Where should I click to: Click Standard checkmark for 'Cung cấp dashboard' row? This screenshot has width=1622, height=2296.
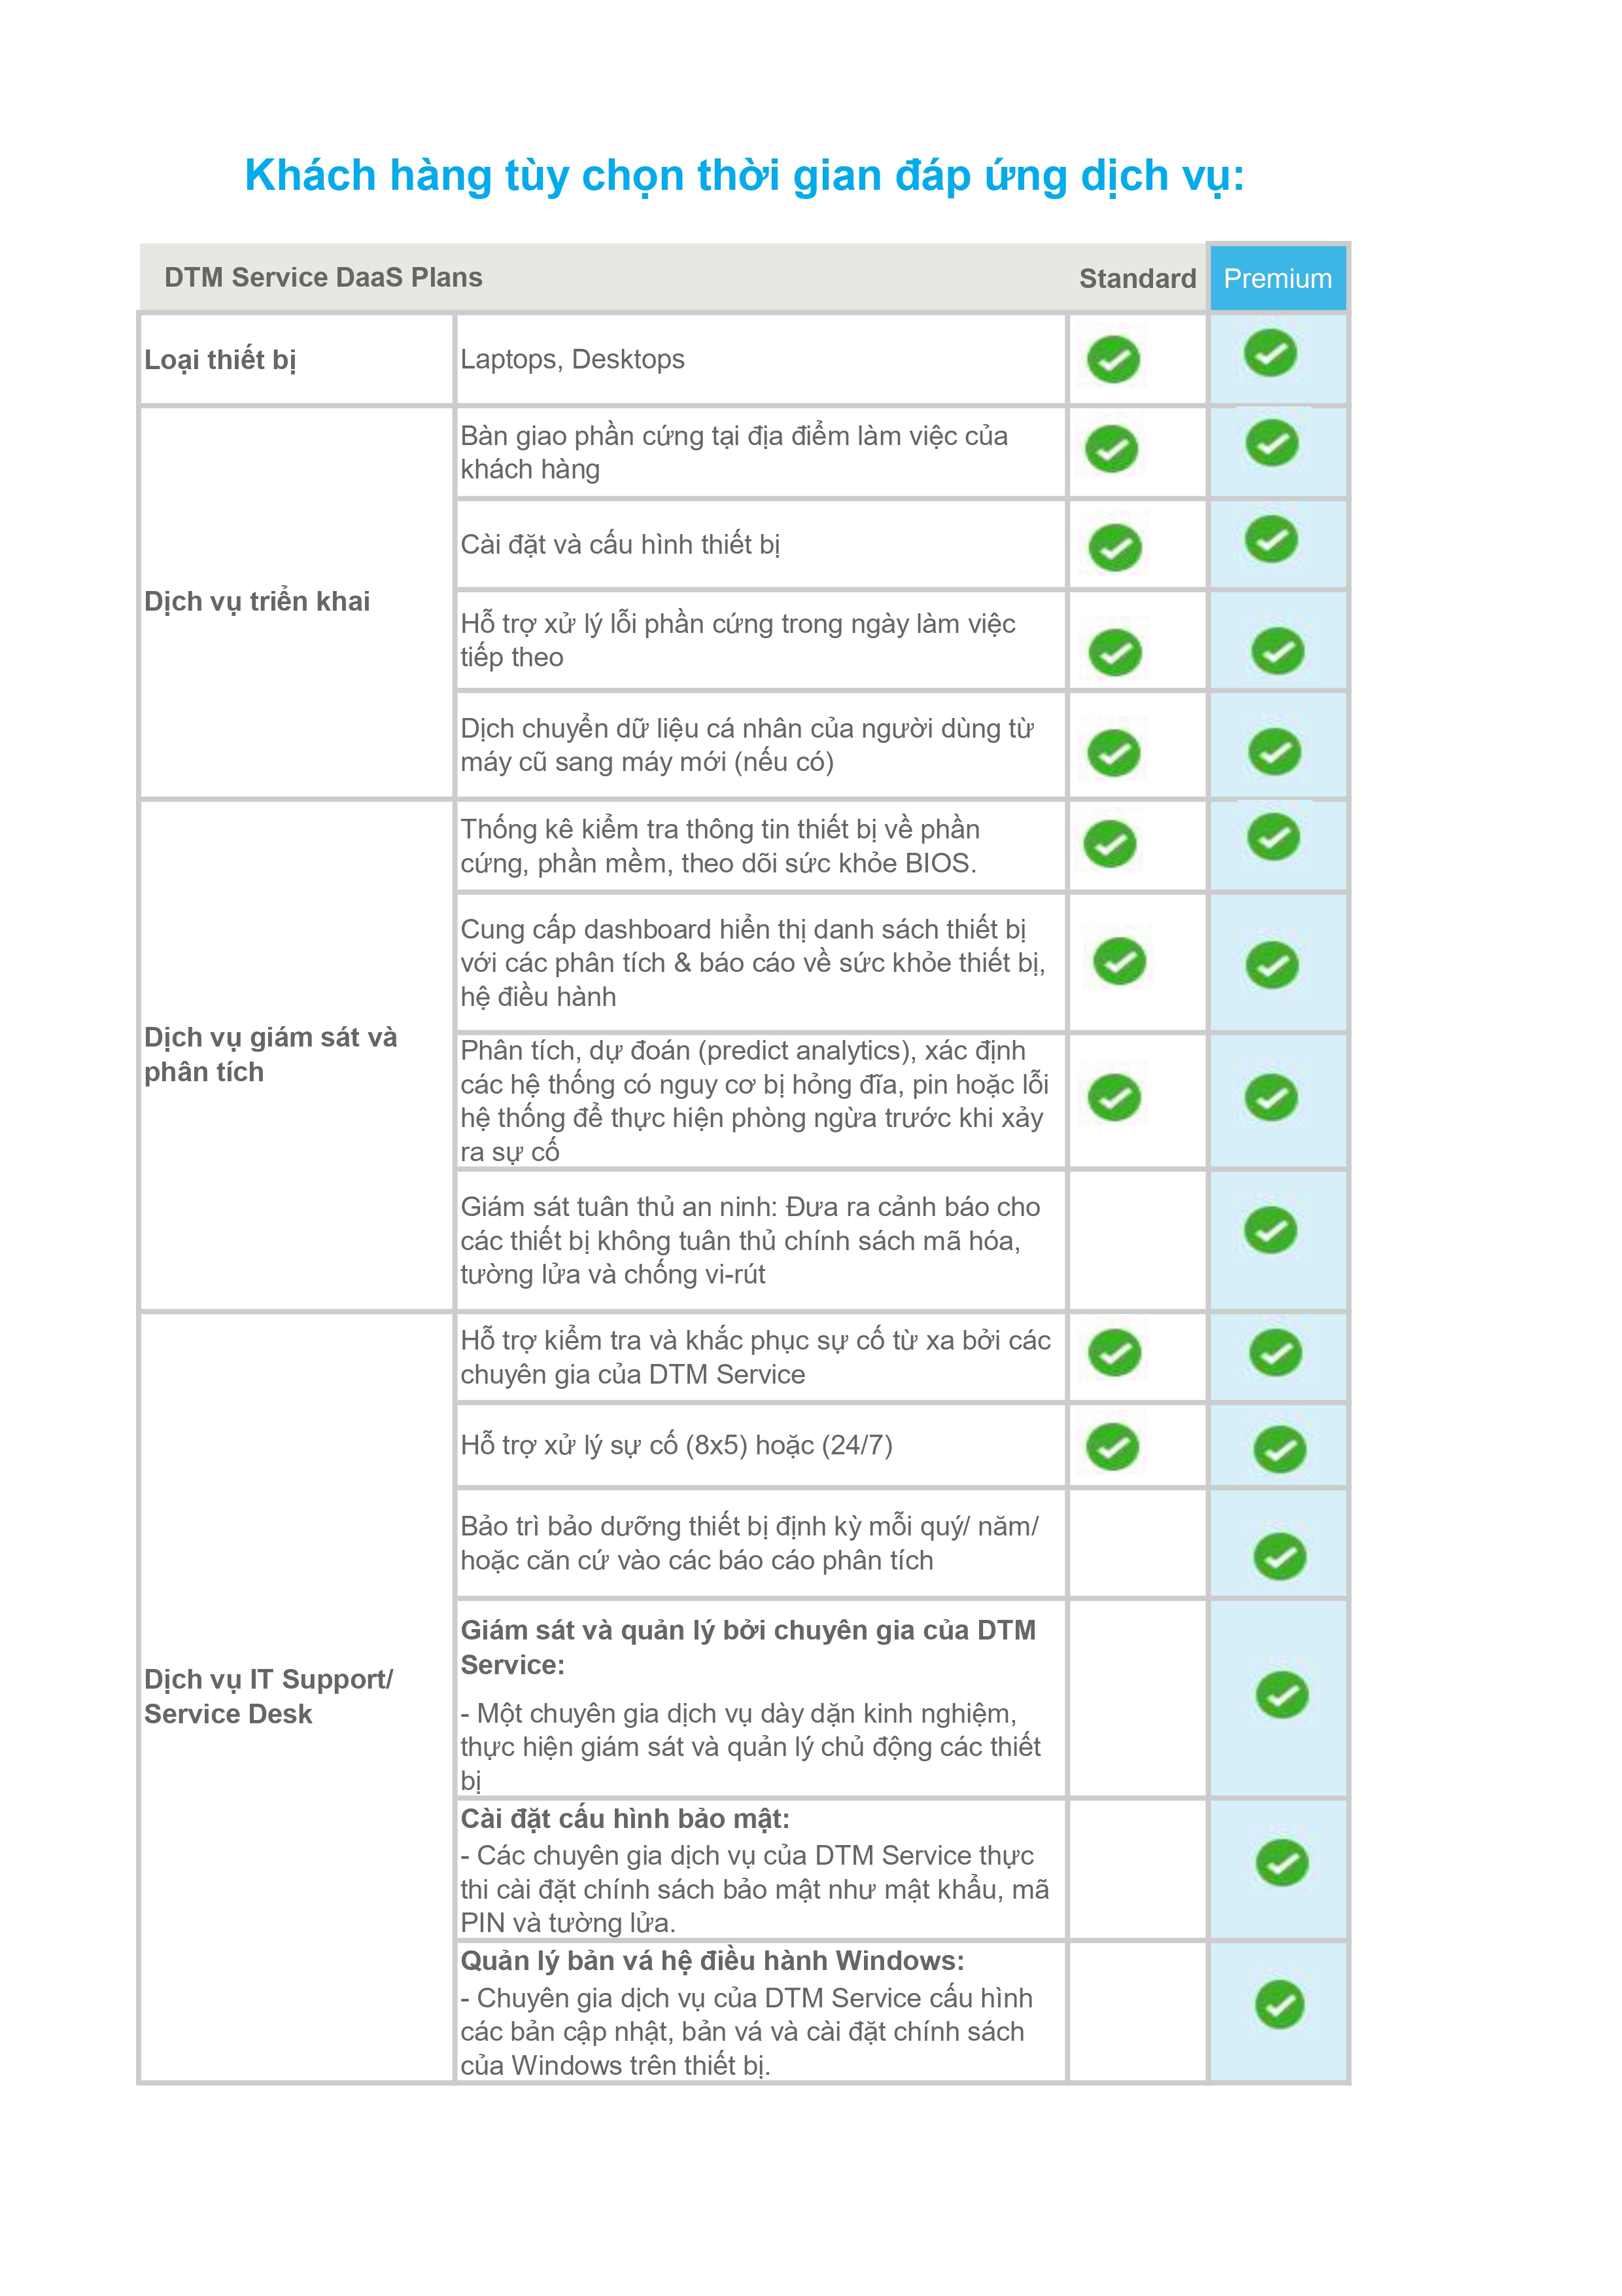click(x=1119, y=961)
